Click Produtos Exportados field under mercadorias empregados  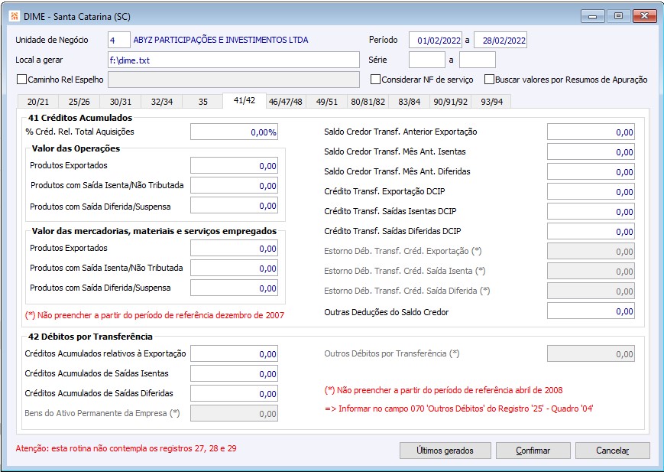coord(234,248)
